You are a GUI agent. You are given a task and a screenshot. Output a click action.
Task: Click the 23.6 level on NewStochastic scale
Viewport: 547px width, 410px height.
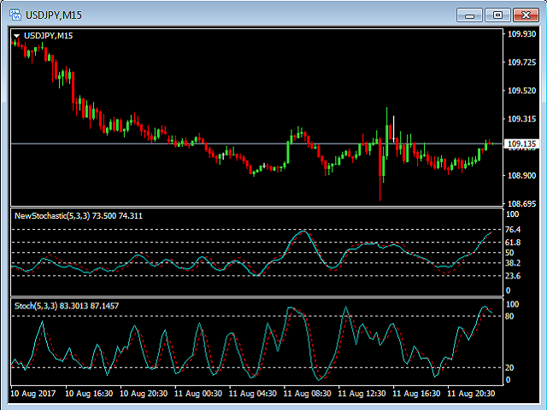point(513,276)
